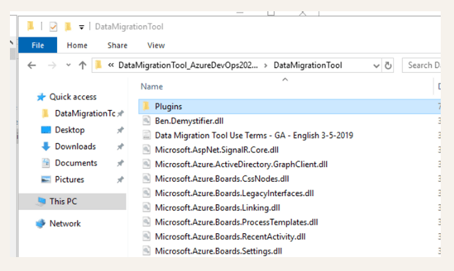
Task: Click pin icon next to Desktop
Action: click(120, 130)
